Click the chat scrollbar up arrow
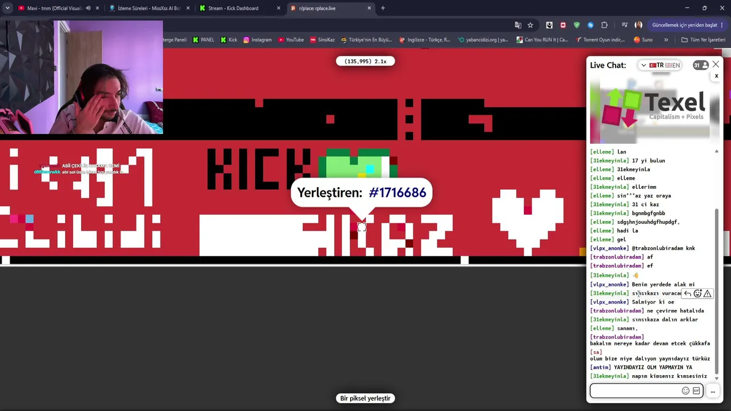 click(717, 152)
